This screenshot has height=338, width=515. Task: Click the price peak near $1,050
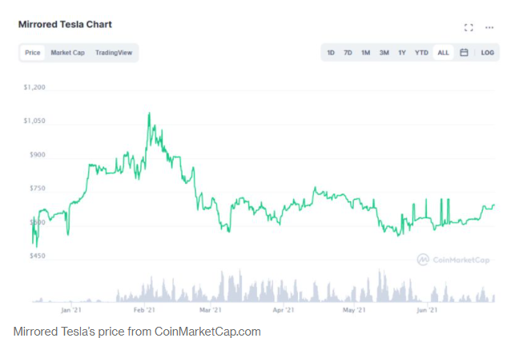point(150,114)
